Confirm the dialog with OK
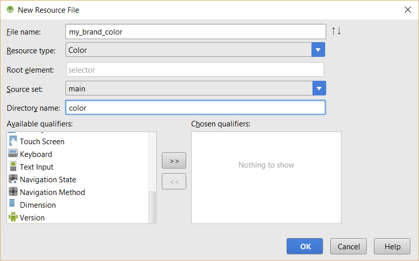This screenshot has height=261, width=419. coord(304,246)
